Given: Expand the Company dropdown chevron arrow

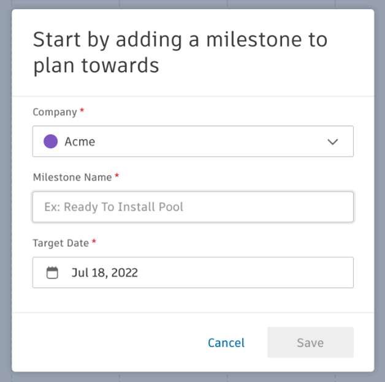Looking at the screenshot, I should 333,141.
